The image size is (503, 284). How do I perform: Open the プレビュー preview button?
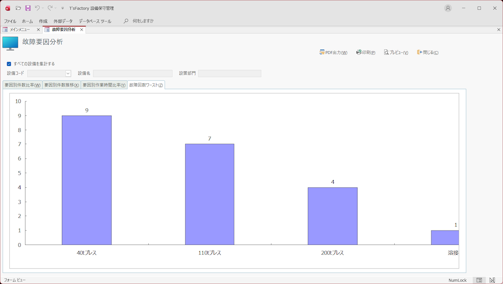(396, 53)
